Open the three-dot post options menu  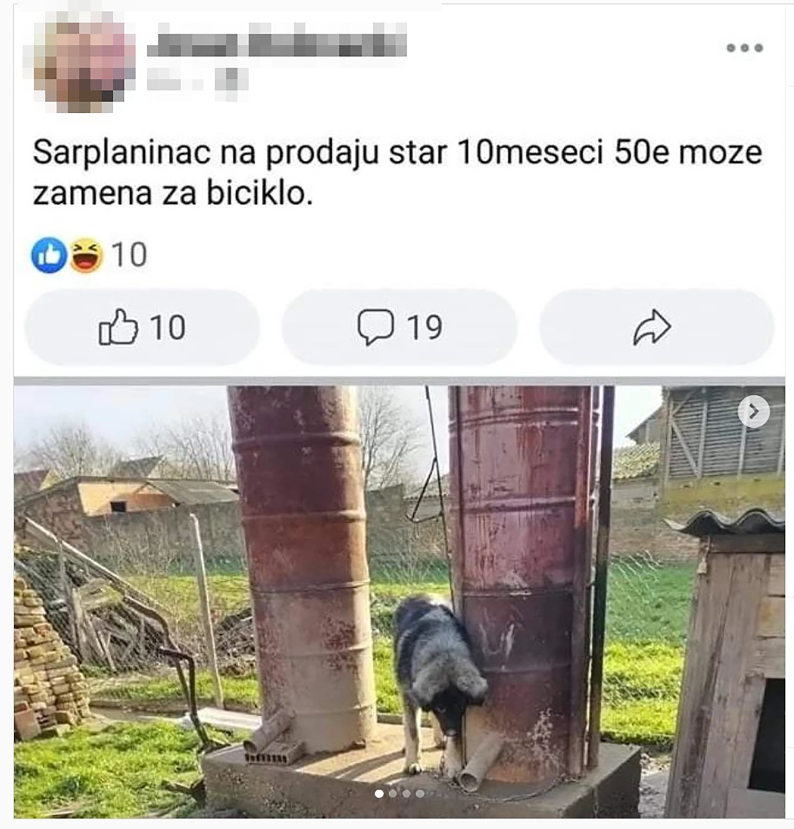coord(744,48)
